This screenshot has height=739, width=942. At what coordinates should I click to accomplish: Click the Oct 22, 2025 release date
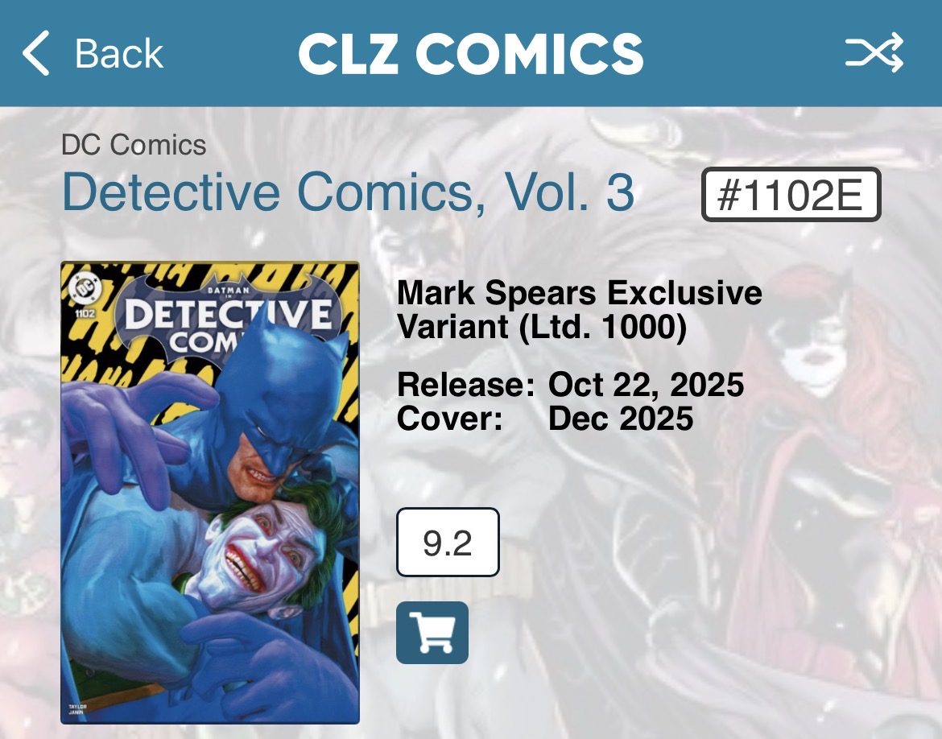[646, 385]
